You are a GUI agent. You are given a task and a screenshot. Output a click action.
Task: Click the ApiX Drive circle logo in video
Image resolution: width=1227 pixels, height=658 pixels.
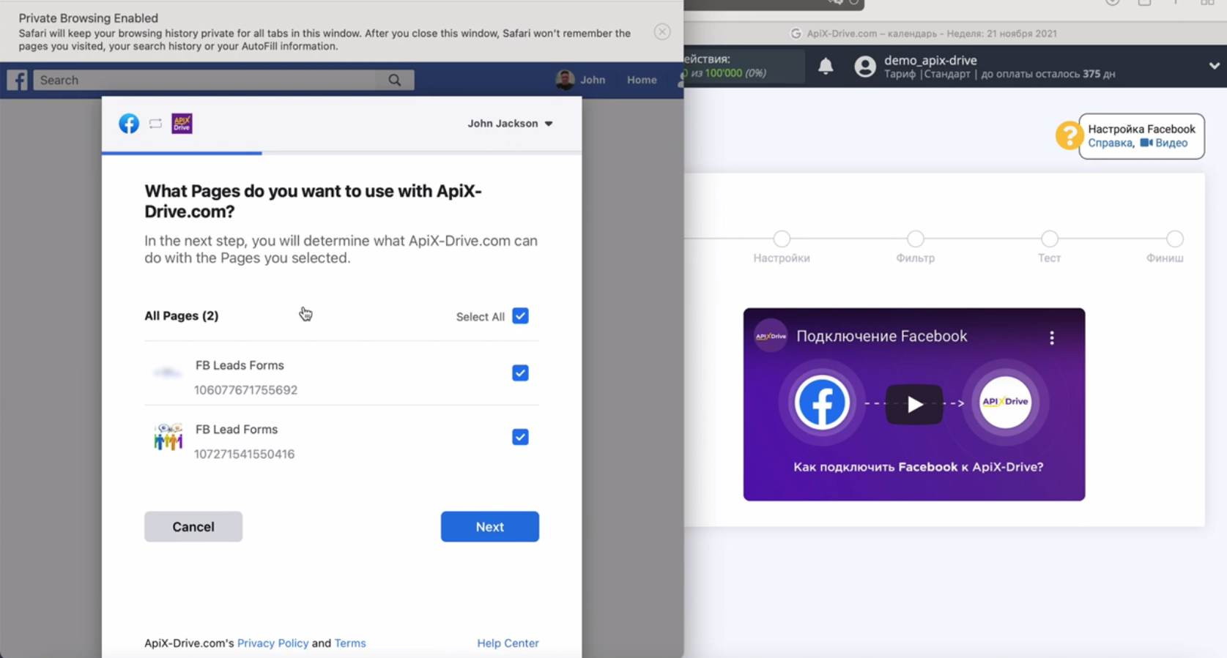pos(1005,402)
